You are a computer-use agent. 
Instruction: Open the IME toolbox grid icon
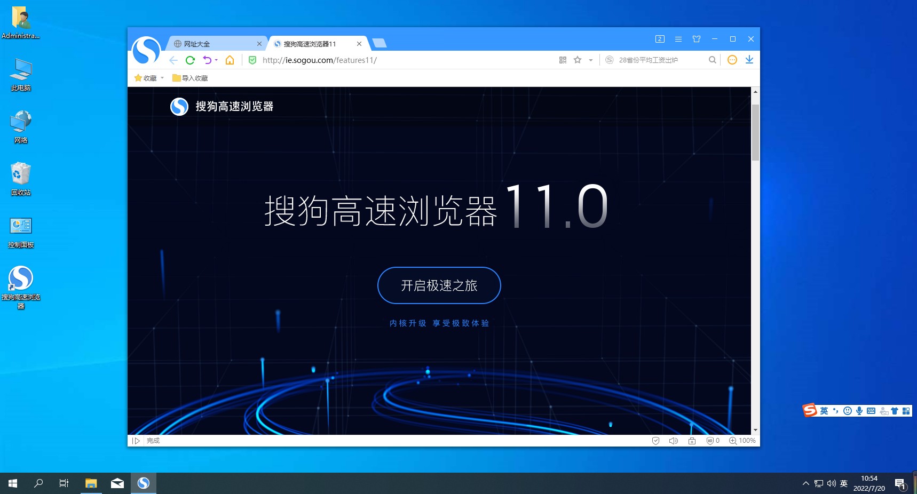pyautogui.click(x=906, y=411)
